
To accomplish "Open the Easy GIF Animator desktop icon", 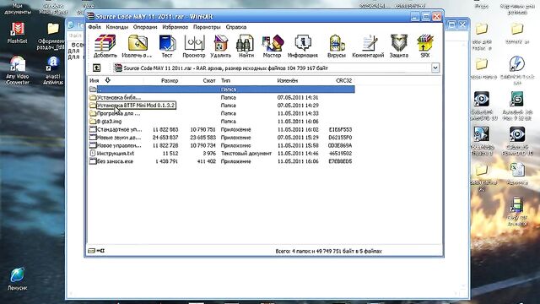I will (517, 211).
